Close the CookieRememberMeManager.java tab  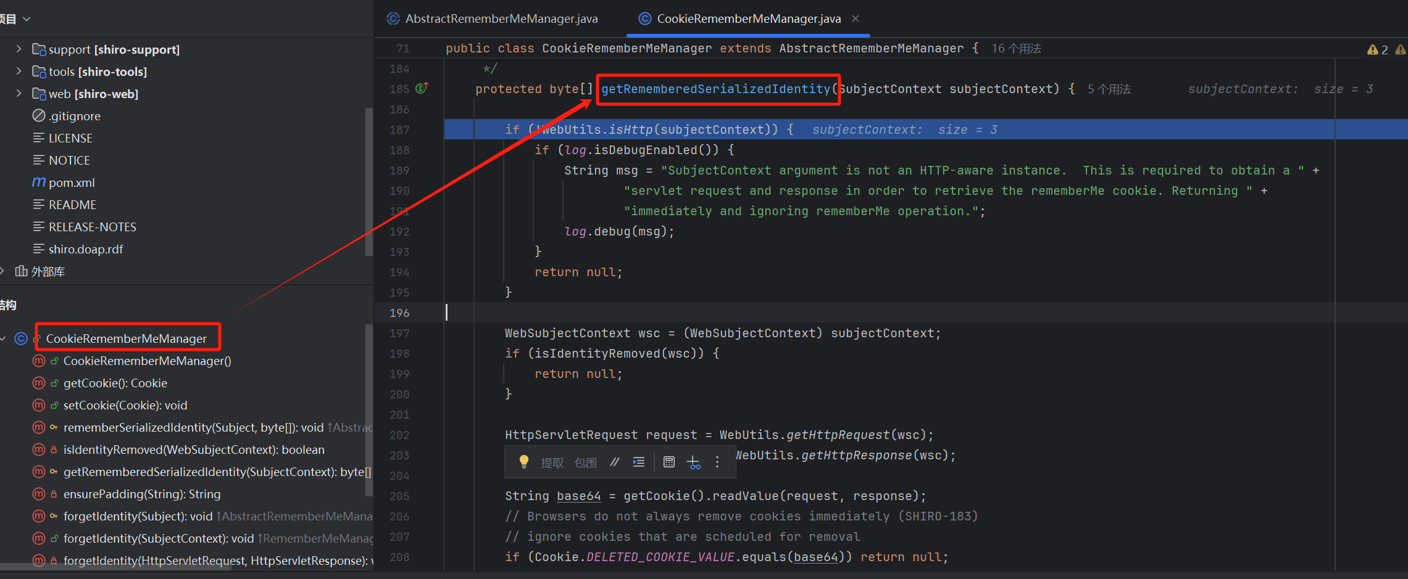(x=856, y=18)
